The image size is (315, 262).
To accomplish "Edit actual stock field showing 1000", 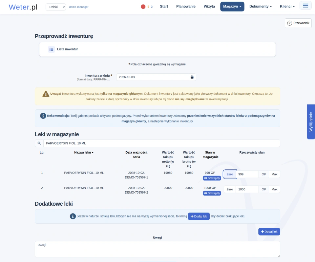I will (x=247, y=189).
